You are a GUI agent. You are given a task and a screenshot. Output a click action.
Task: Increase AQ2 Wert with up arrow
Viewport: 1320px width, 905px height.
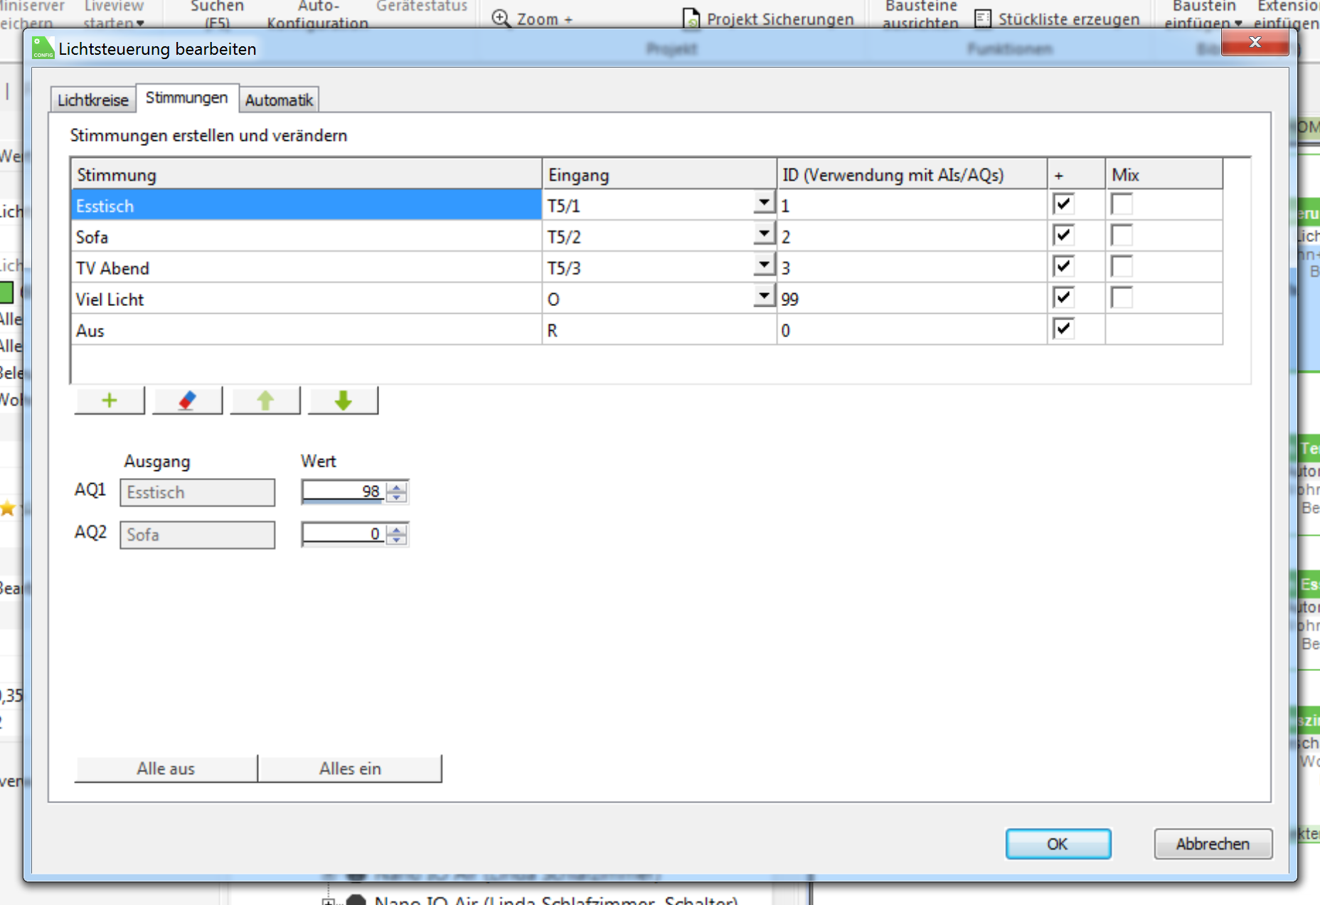pyautogui.click(x=398, y=529)
